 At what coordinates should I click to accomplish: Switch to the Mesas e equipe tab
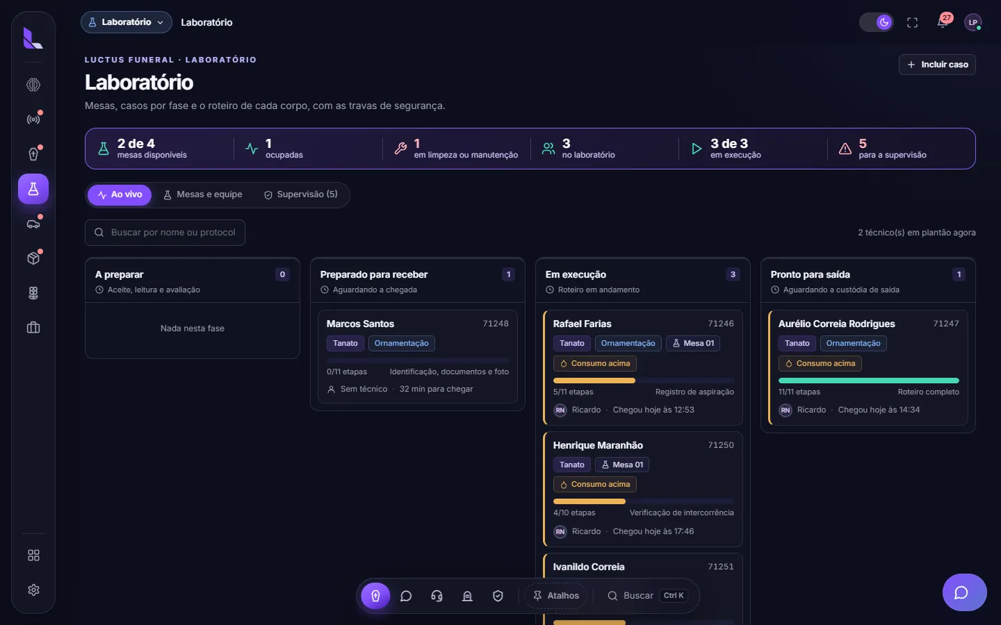pos(203,195)
